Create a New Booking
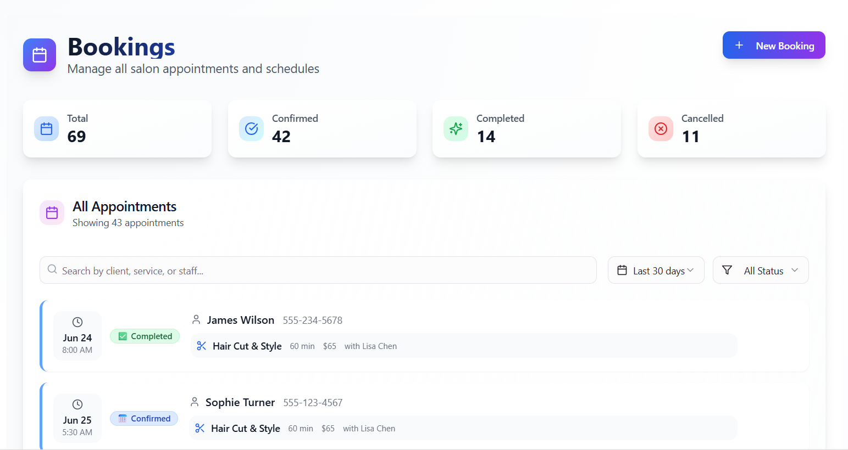Image resolution: width=848 pixels, height=450 pixels. pos(773,46)
